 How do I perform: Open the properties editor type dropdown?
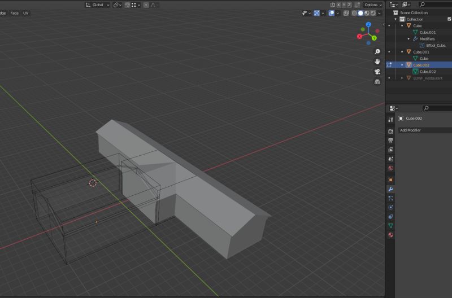point(394,108)
